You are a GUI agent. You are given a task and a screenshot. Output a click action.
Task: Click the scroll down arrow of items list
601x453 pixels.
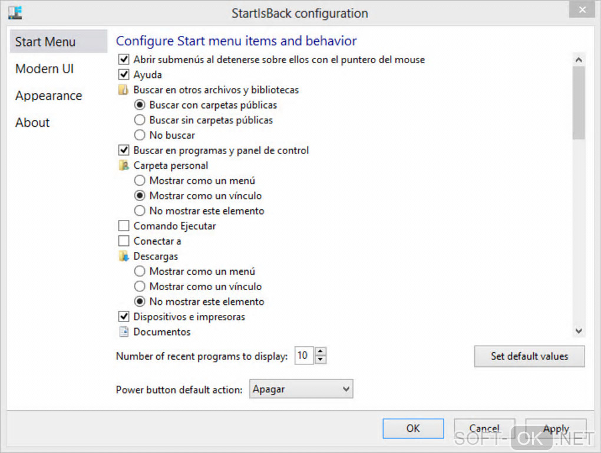(x=579, y=331)
